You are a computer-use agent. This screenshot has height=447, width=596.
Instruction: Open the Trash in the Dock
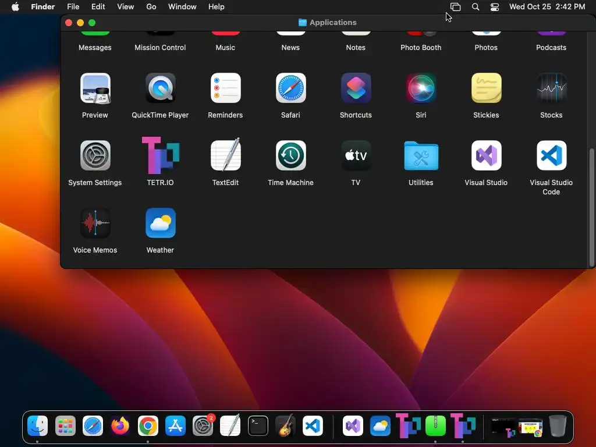(558, 425)
